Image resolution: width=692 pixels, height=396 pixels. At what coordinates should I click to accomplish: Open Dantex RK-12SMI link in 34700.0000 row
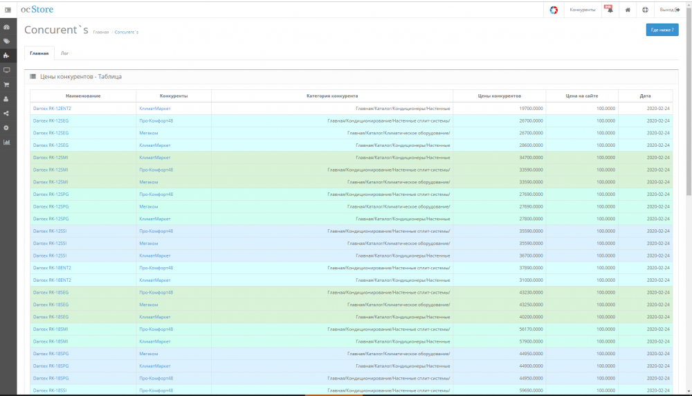point(51,158)
